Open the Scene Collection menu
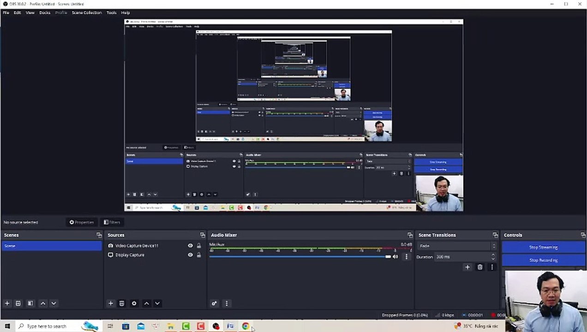 (x=87, y=12)
